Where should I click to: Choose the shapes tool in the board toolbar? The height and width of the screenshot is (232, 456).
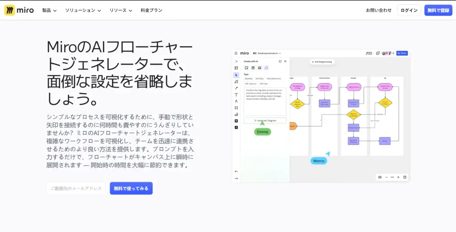point(236,81)
